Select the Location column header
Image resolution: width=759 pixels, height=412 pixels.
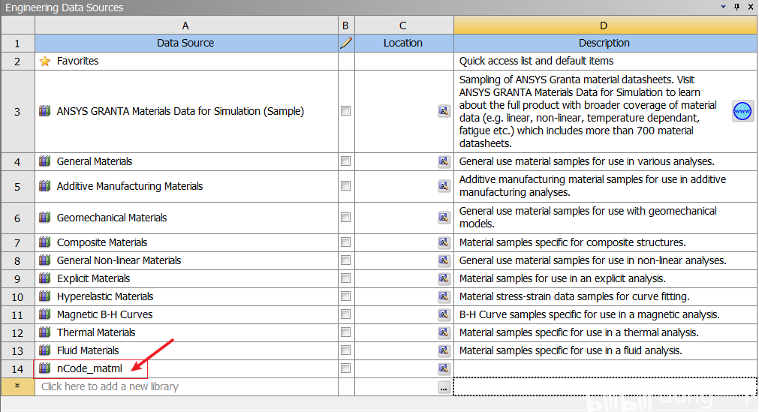click(x=404, y=43)
